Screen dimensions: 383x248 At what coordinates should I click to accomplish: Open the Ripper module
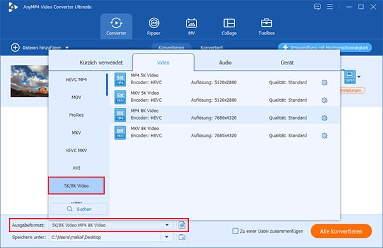[154, 26]
